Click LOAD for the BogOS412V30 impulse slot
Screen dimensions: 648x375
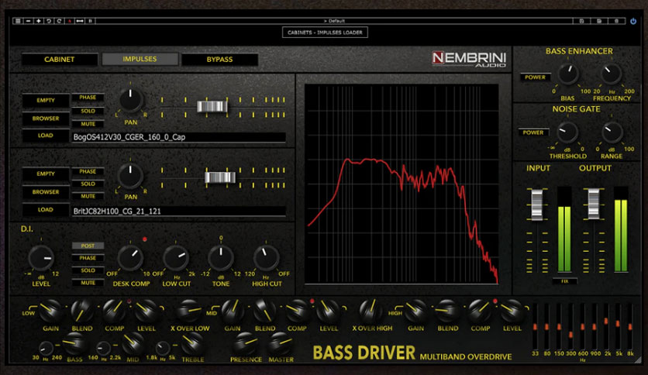46,136
